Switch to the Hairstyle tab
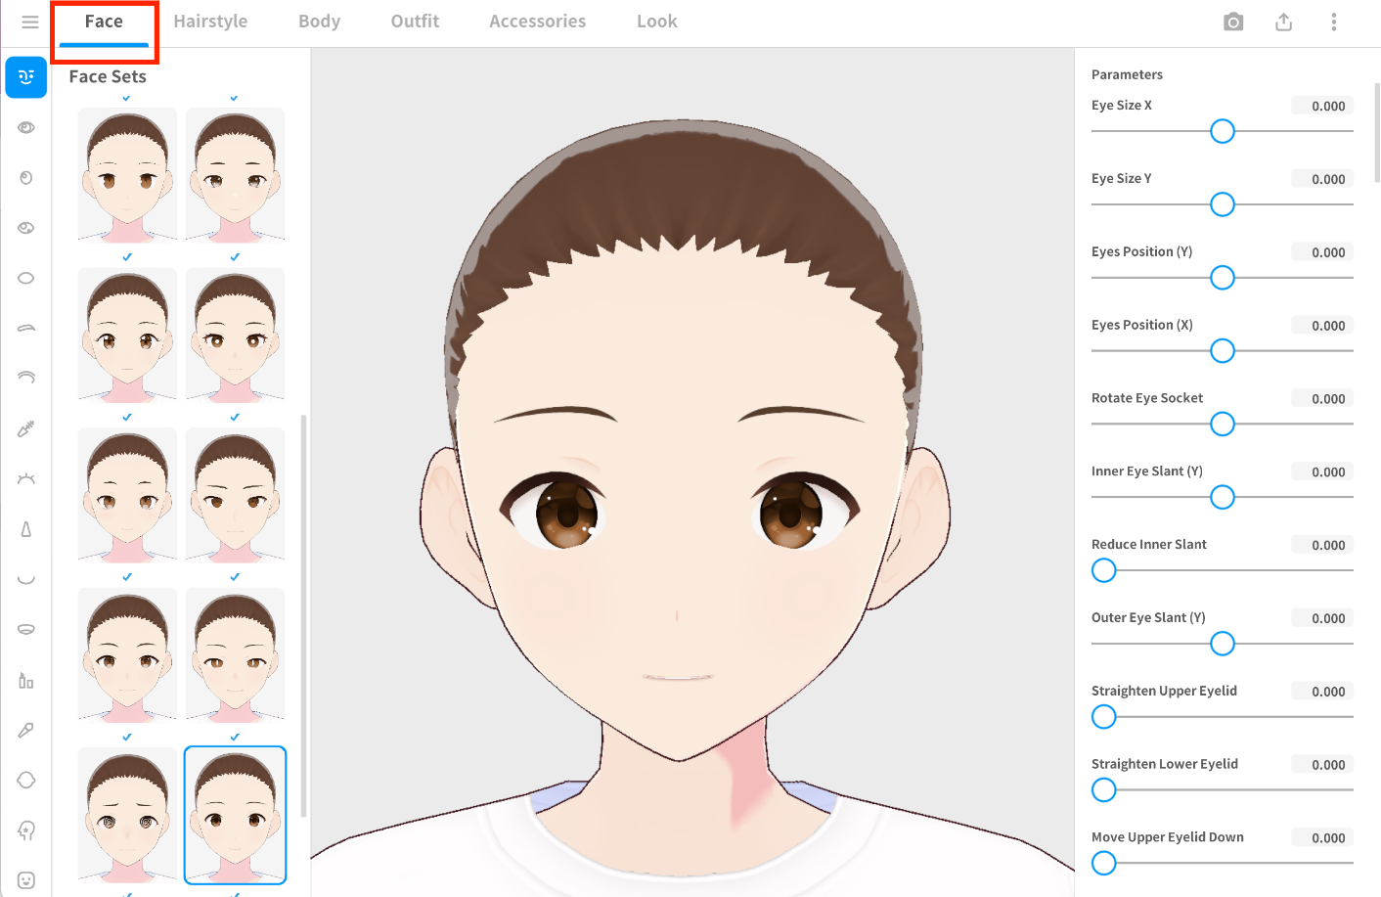 tap(210, 22)
